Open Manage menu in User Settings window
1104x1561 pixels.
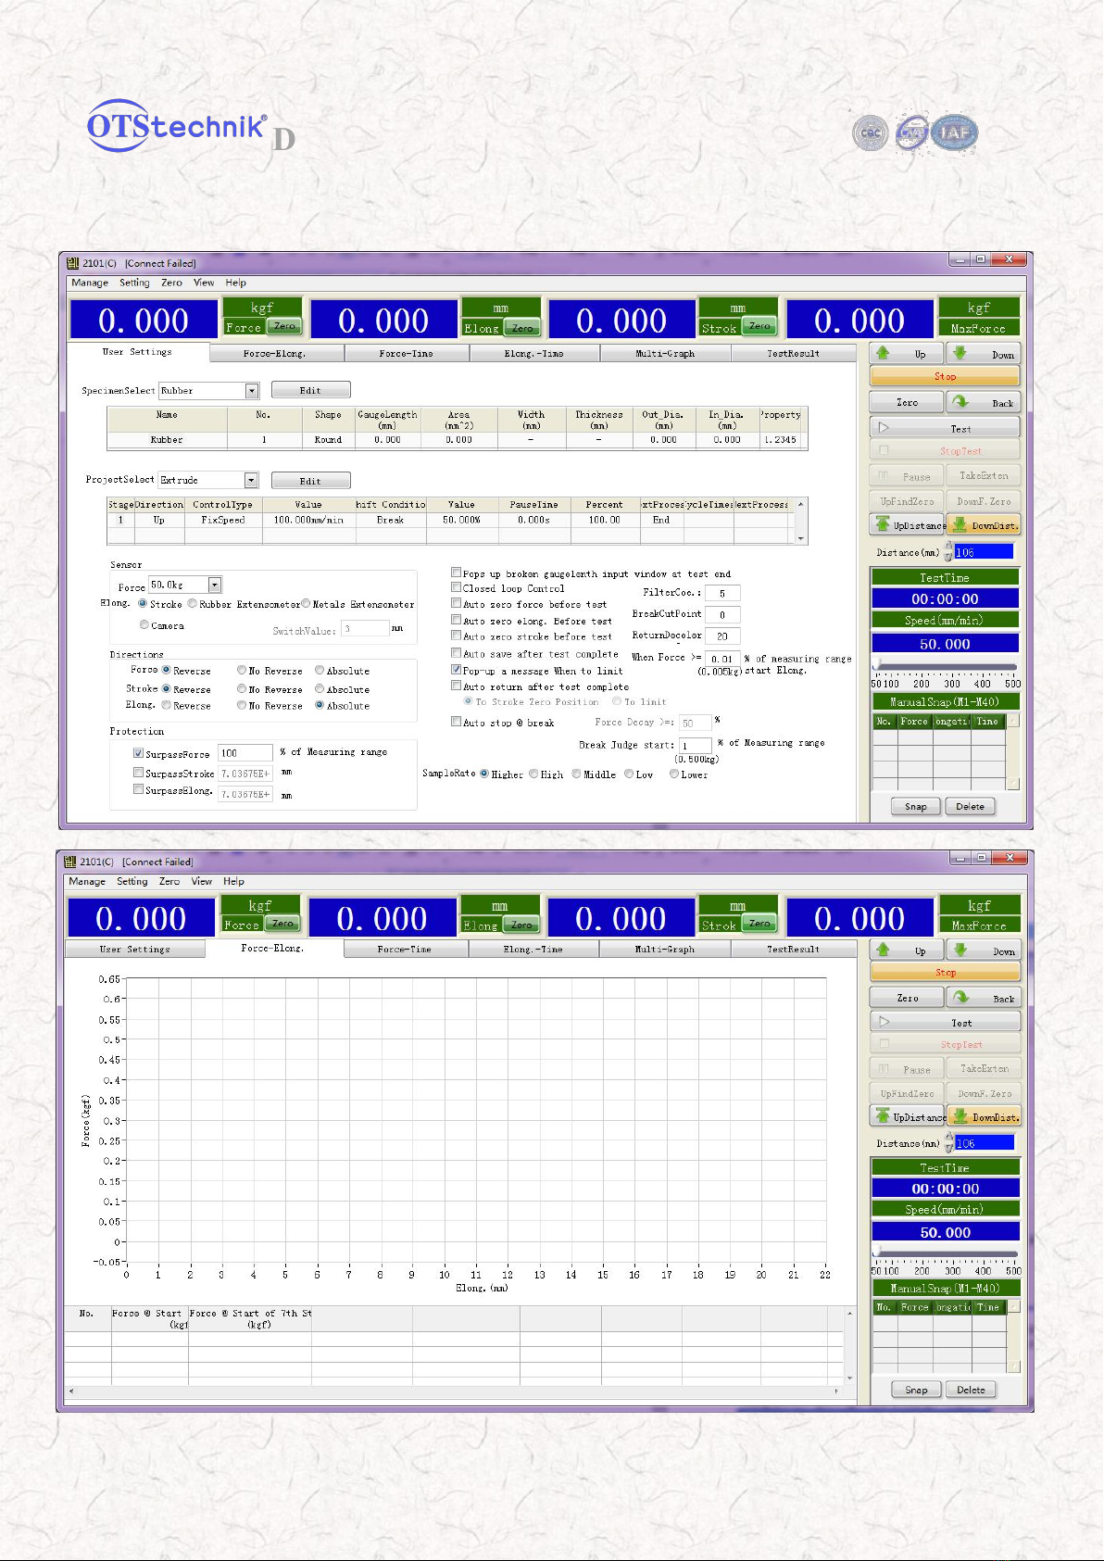(x=90, y=283)
